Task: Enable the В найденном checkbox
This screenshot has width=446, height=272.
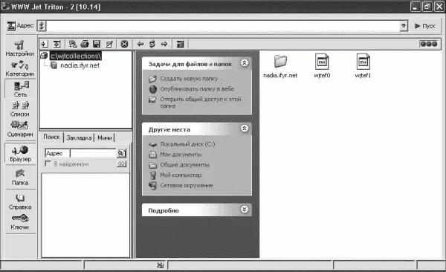Action: (x=48, y=164)
